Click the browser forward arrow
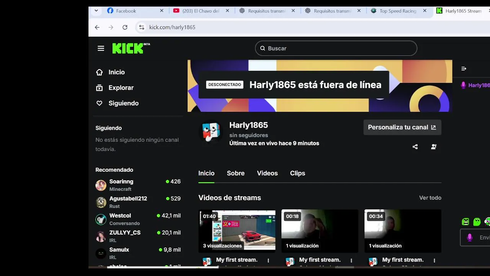490x276 pixels. point(111,27)
